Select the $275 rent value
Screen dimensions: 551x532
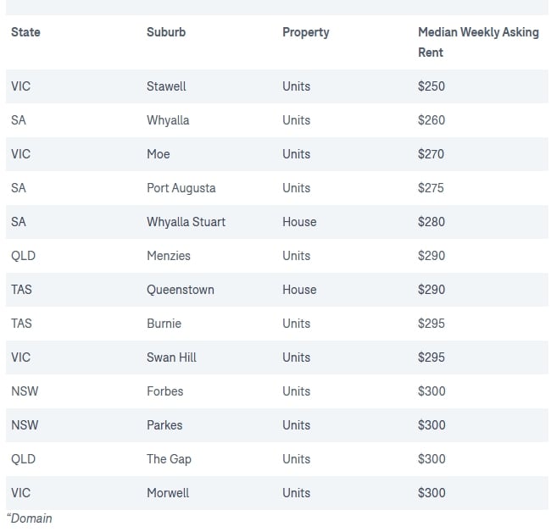431,188
